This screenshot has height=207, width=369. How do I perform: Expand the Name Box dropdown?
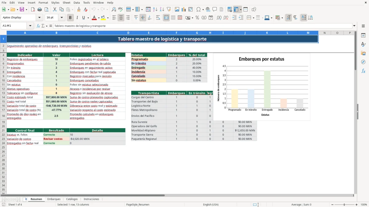tap(30, 26)
